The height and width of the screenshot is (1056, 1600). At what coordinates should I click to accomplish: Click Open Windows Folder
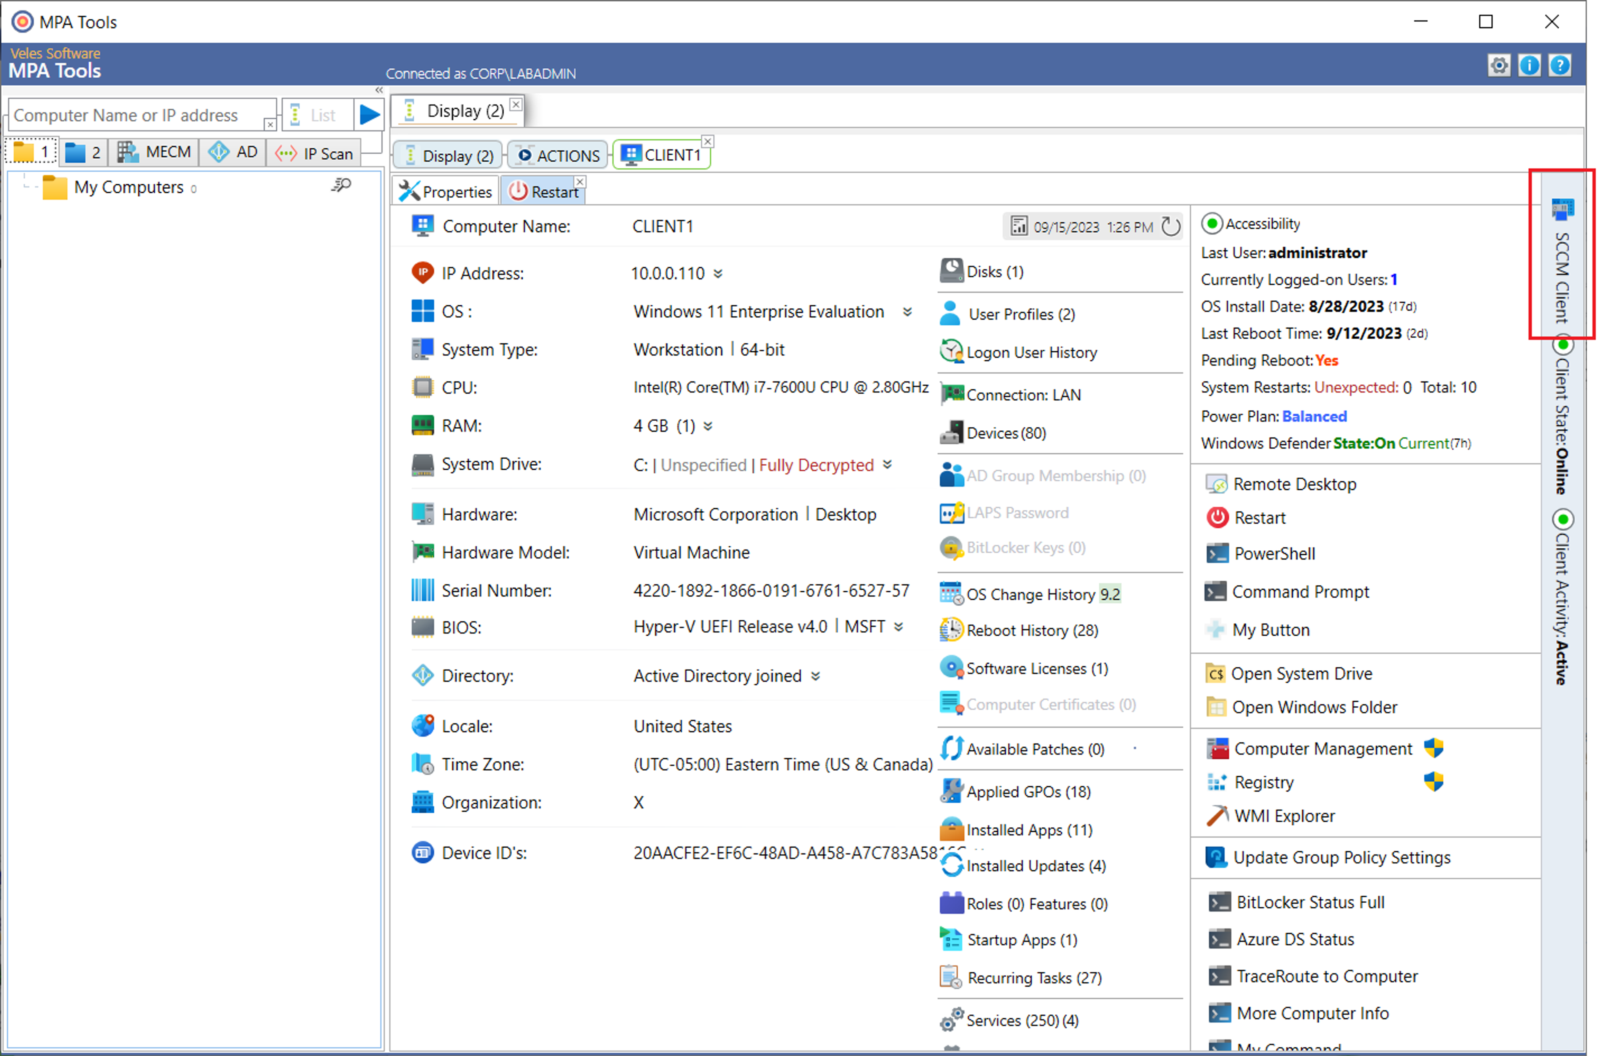[x=1301, y=707]
